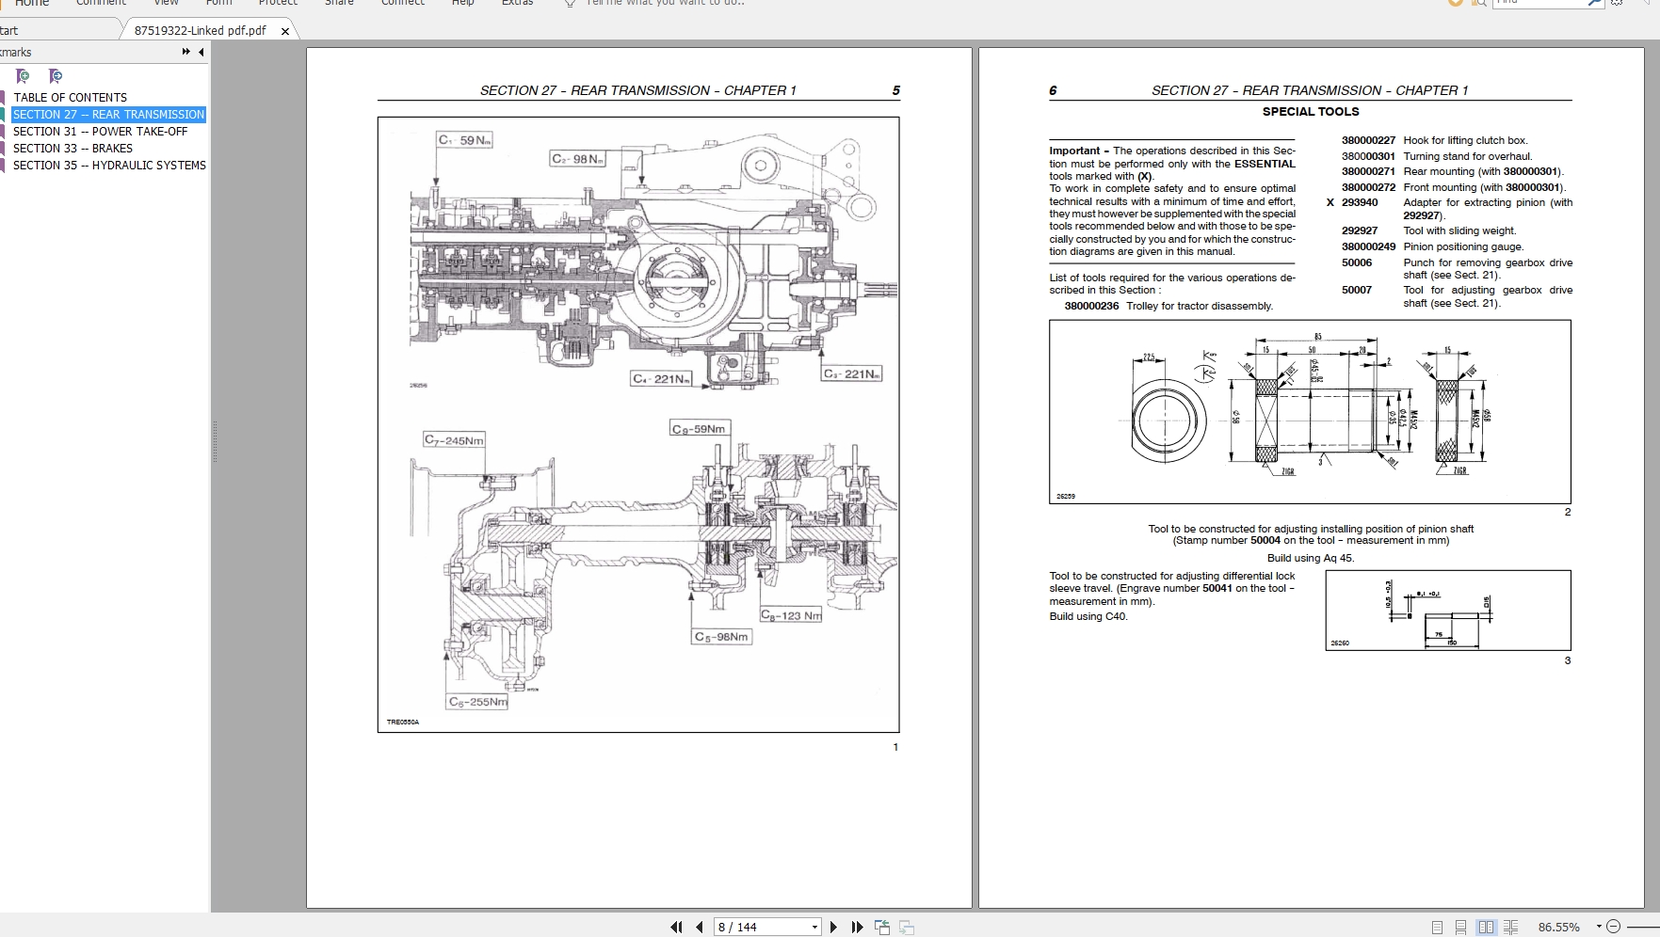Click the zoom out minus button
The image size is (1660, 937).
1613,927
